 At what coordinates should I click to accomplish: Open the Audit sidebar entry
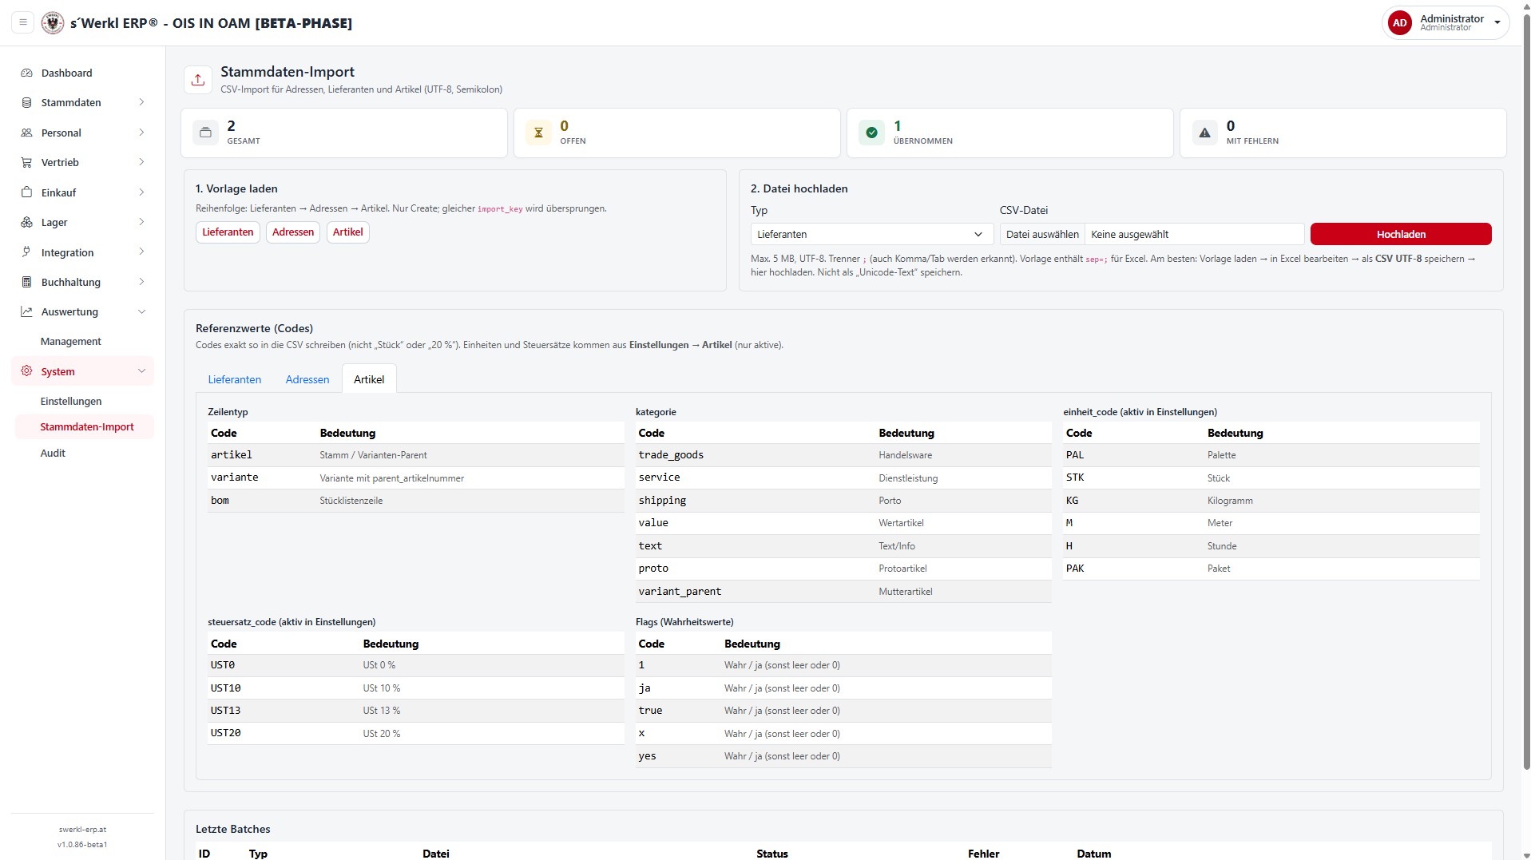(x=53, y=453)
